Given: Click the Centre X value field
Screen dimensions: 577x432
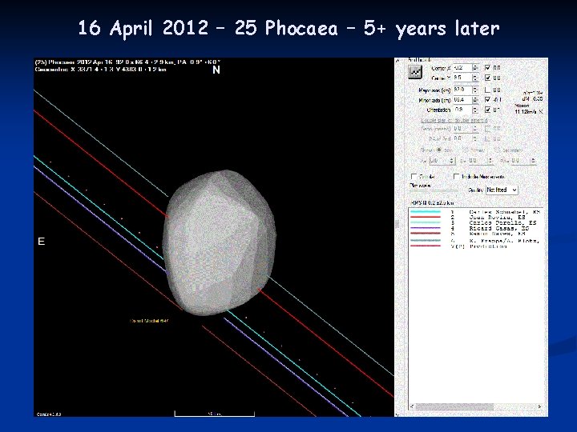Looking at the screenshot, I should click(462, 68).
